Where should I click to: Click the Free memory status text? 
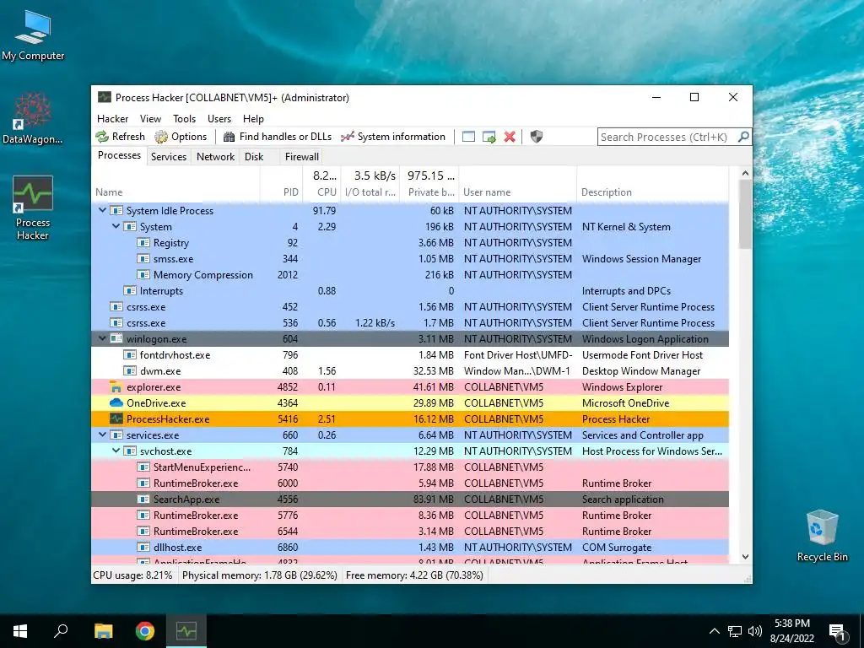(414, 575)
